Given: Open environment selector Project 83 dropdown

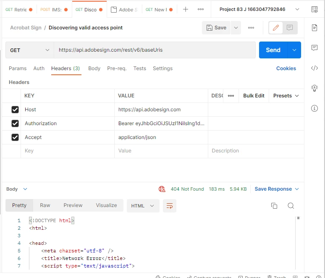Looking at the screenshot, I should pyautogui.click(x=259, y=9).
